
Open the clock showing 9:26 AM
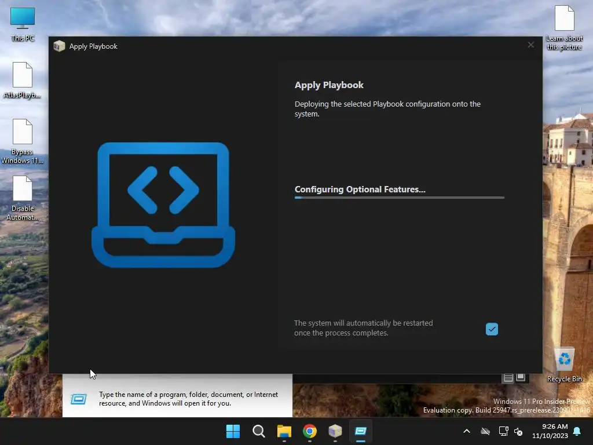click(550, 431)
